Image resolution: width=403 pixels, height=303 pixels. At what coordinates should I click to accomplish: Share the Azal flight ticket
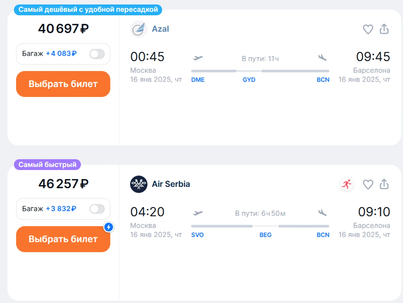click(x=384, y=29)
